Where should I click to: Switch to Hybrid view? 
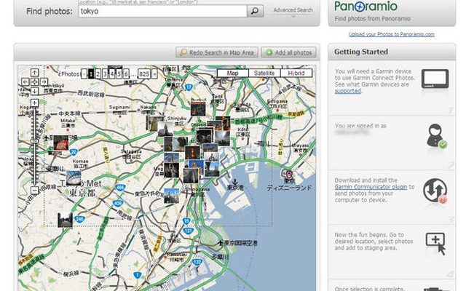(296, 73)
